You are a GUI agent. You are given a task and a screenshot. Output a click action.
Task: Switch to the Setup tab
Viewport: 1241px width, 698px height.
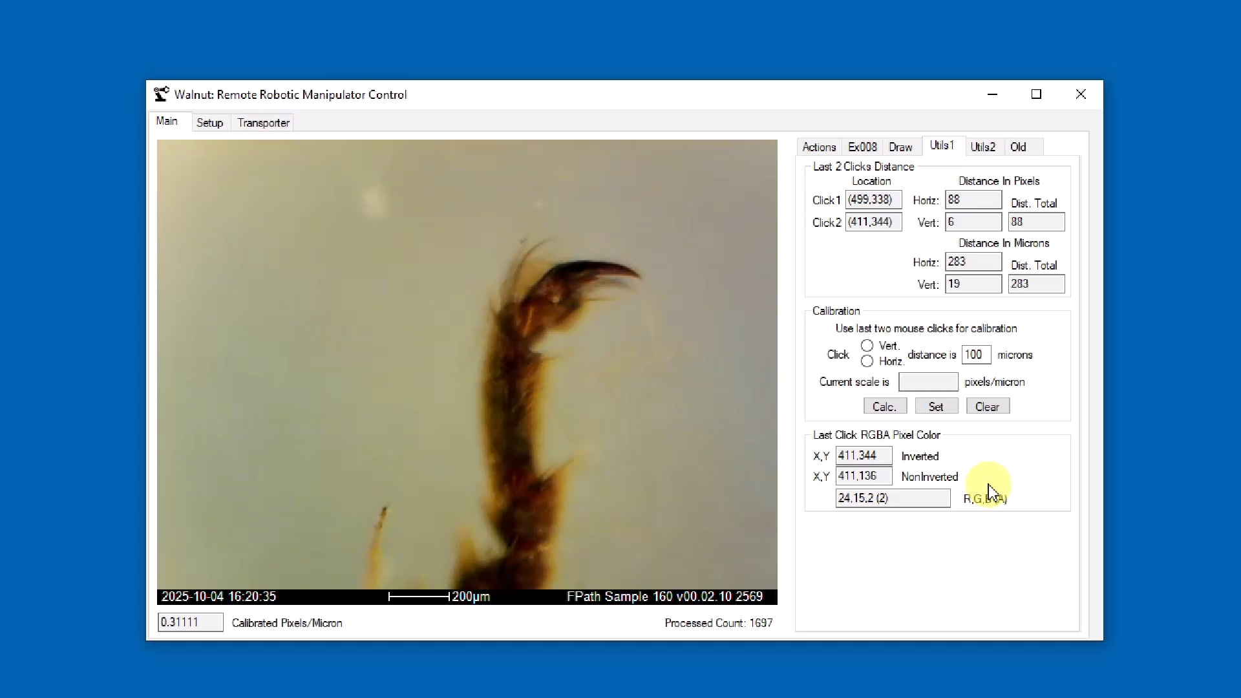[x=209, y=123]
